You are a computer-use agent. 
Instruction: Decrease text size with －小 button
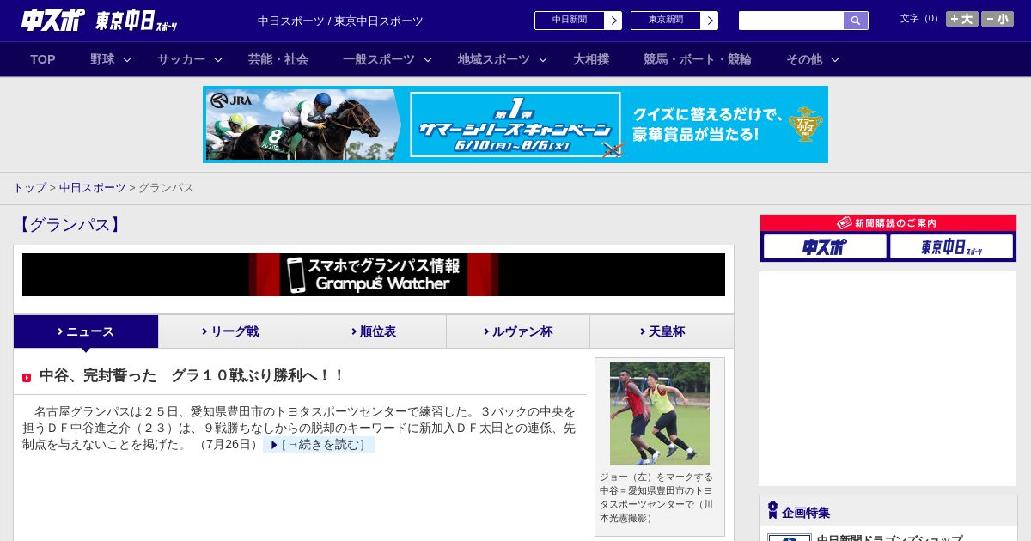pyautogui.click(x=997, y=19)
